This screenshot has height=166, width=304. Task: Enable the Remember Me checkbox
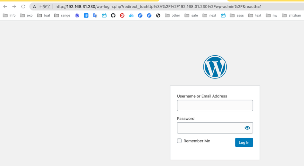179,141
